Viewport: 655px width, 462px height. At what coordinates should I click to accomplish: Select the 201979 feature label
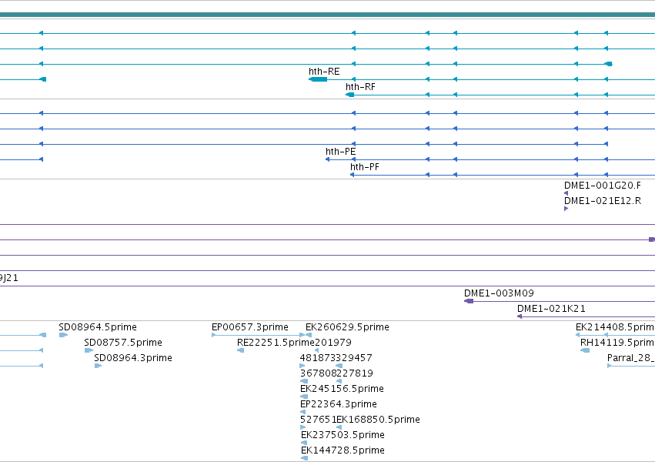point(333,343)
